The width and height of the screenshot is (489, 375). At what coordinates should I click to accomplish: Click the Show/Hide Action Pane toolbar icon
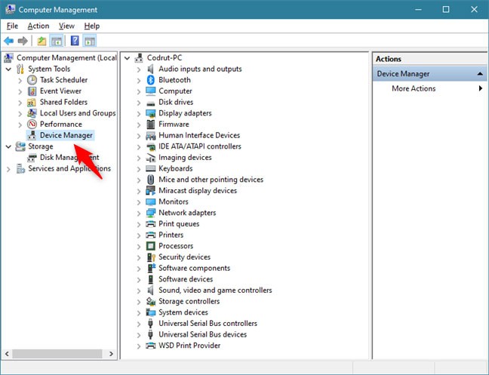(90, 41)
